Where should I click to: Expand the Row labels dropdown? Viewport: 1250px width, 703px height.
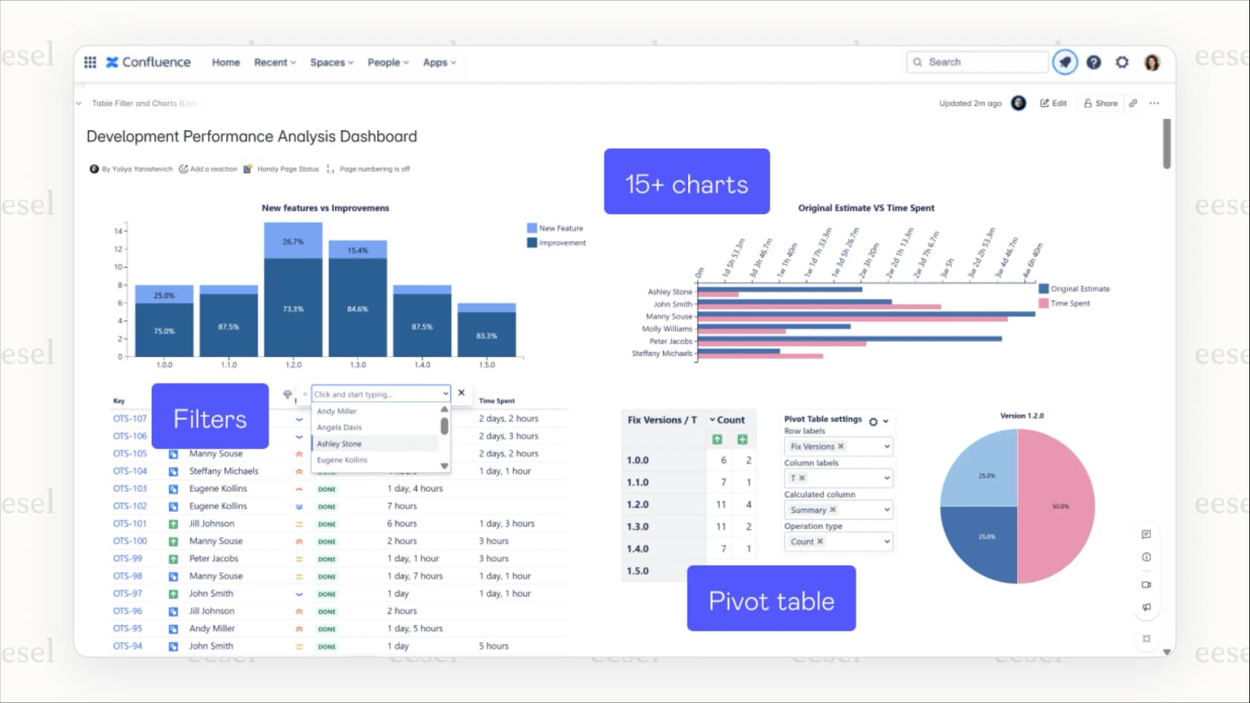(887, 446)
